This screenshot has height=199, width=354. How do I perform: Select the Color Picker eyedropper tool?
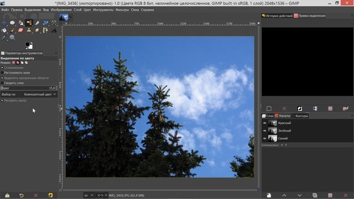[x=4, y=38]
